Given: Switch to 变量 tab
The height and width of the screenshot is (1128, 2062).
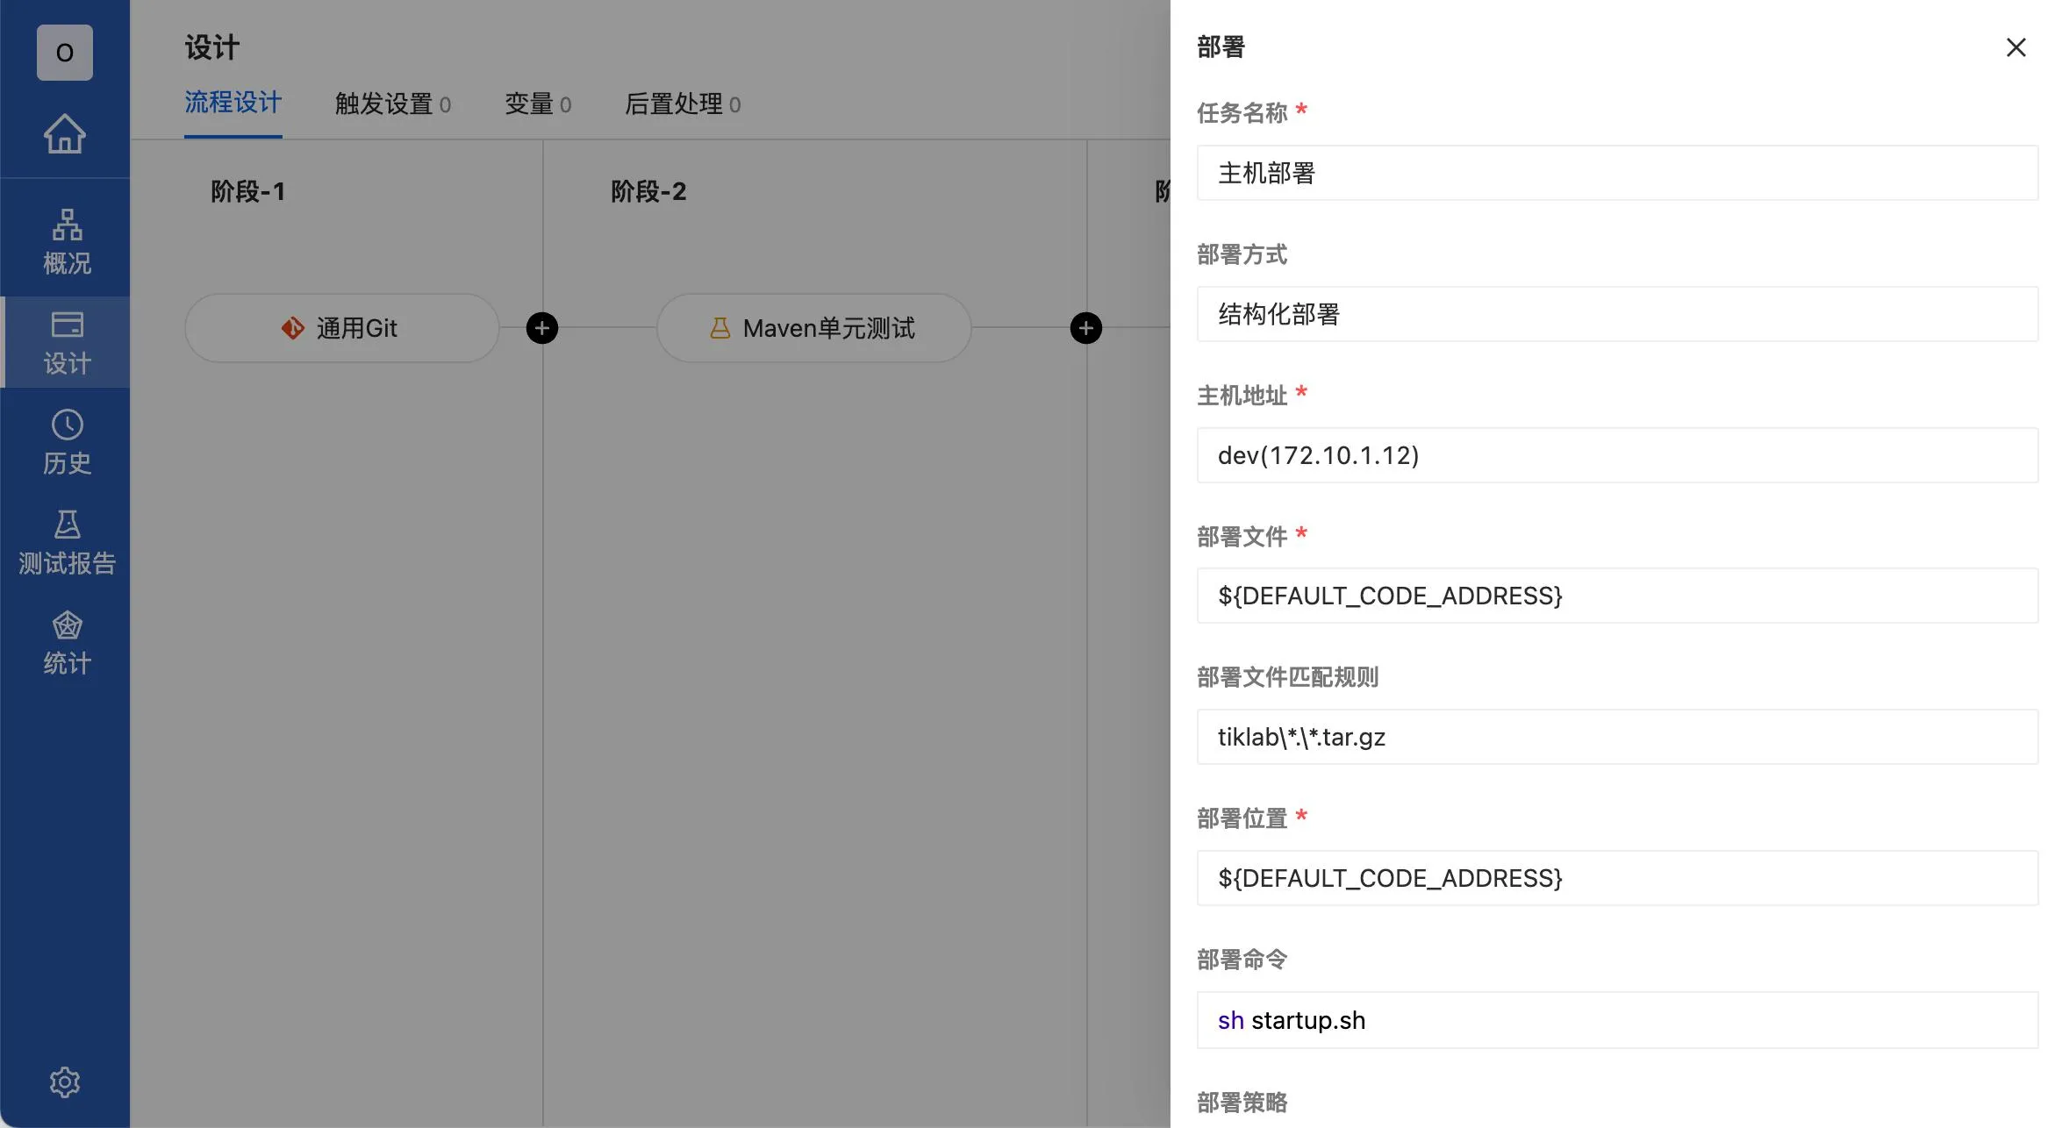Looking at the screenshot, I should pyautogui.click(x=538, y=104).
